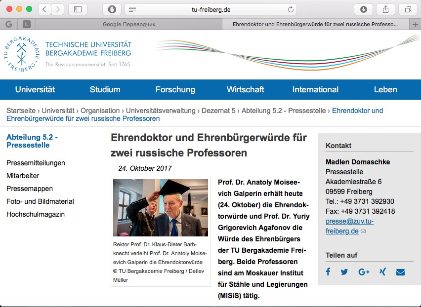Click the phone number +49 3731 392930

(x=367, y=201)
